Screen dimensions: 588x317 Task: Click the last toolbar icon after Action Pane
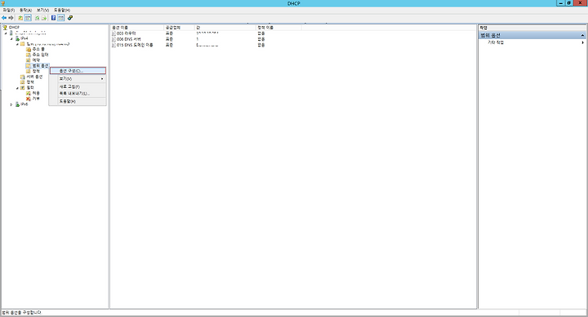[x=70, y=18]
